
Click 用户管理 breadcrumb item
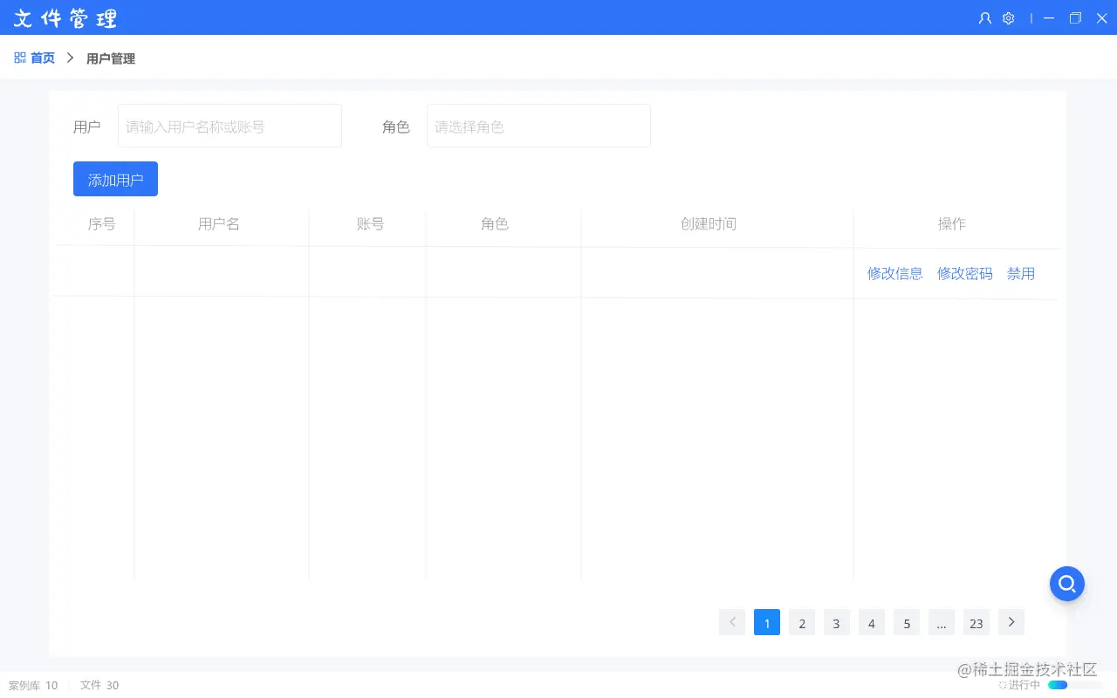tap(111, 58)
